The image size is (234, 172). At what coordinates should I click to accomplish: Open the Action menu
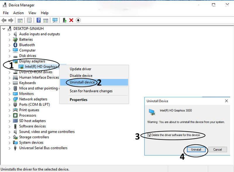(18, 13)
